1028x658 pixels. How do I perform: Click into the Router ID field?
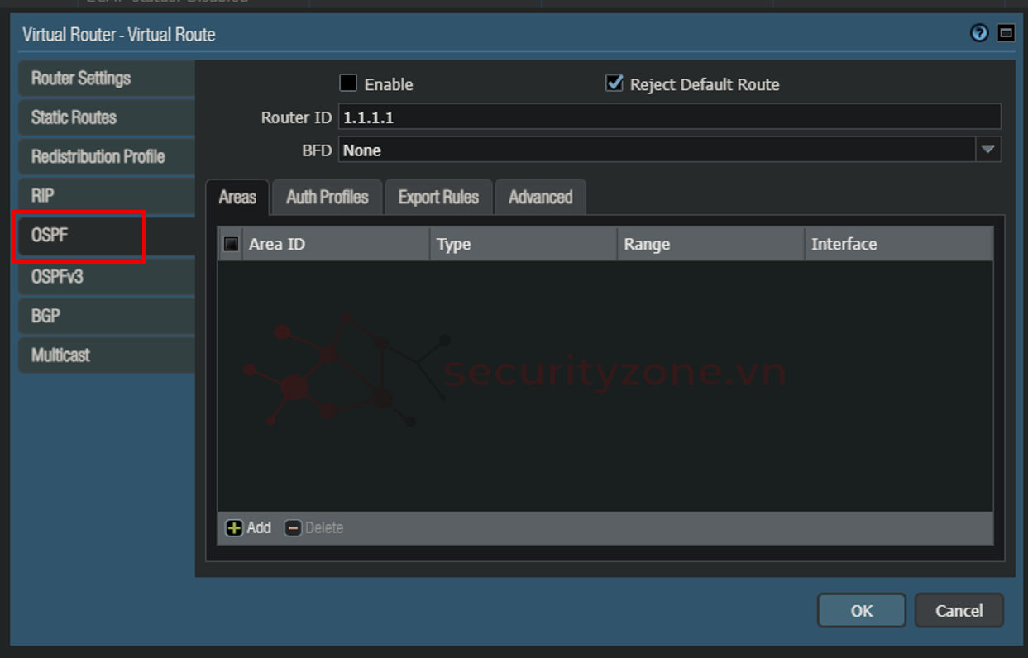point(668,117)
